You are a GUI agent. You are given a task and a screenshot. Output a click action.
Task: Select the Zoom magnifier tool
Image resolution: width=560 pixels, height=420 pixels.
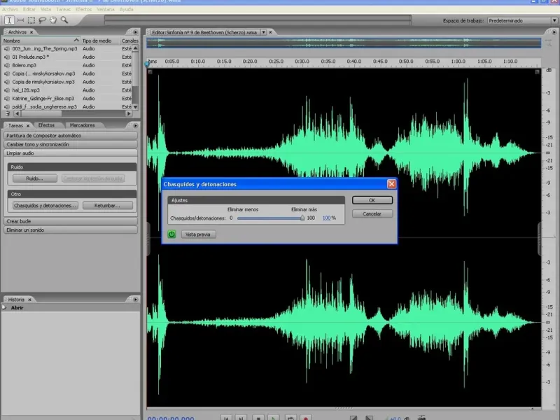coord(64,20)
